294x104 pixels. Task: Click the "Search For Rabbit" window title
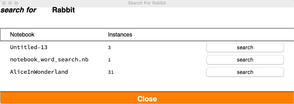[x=147, y=3]
